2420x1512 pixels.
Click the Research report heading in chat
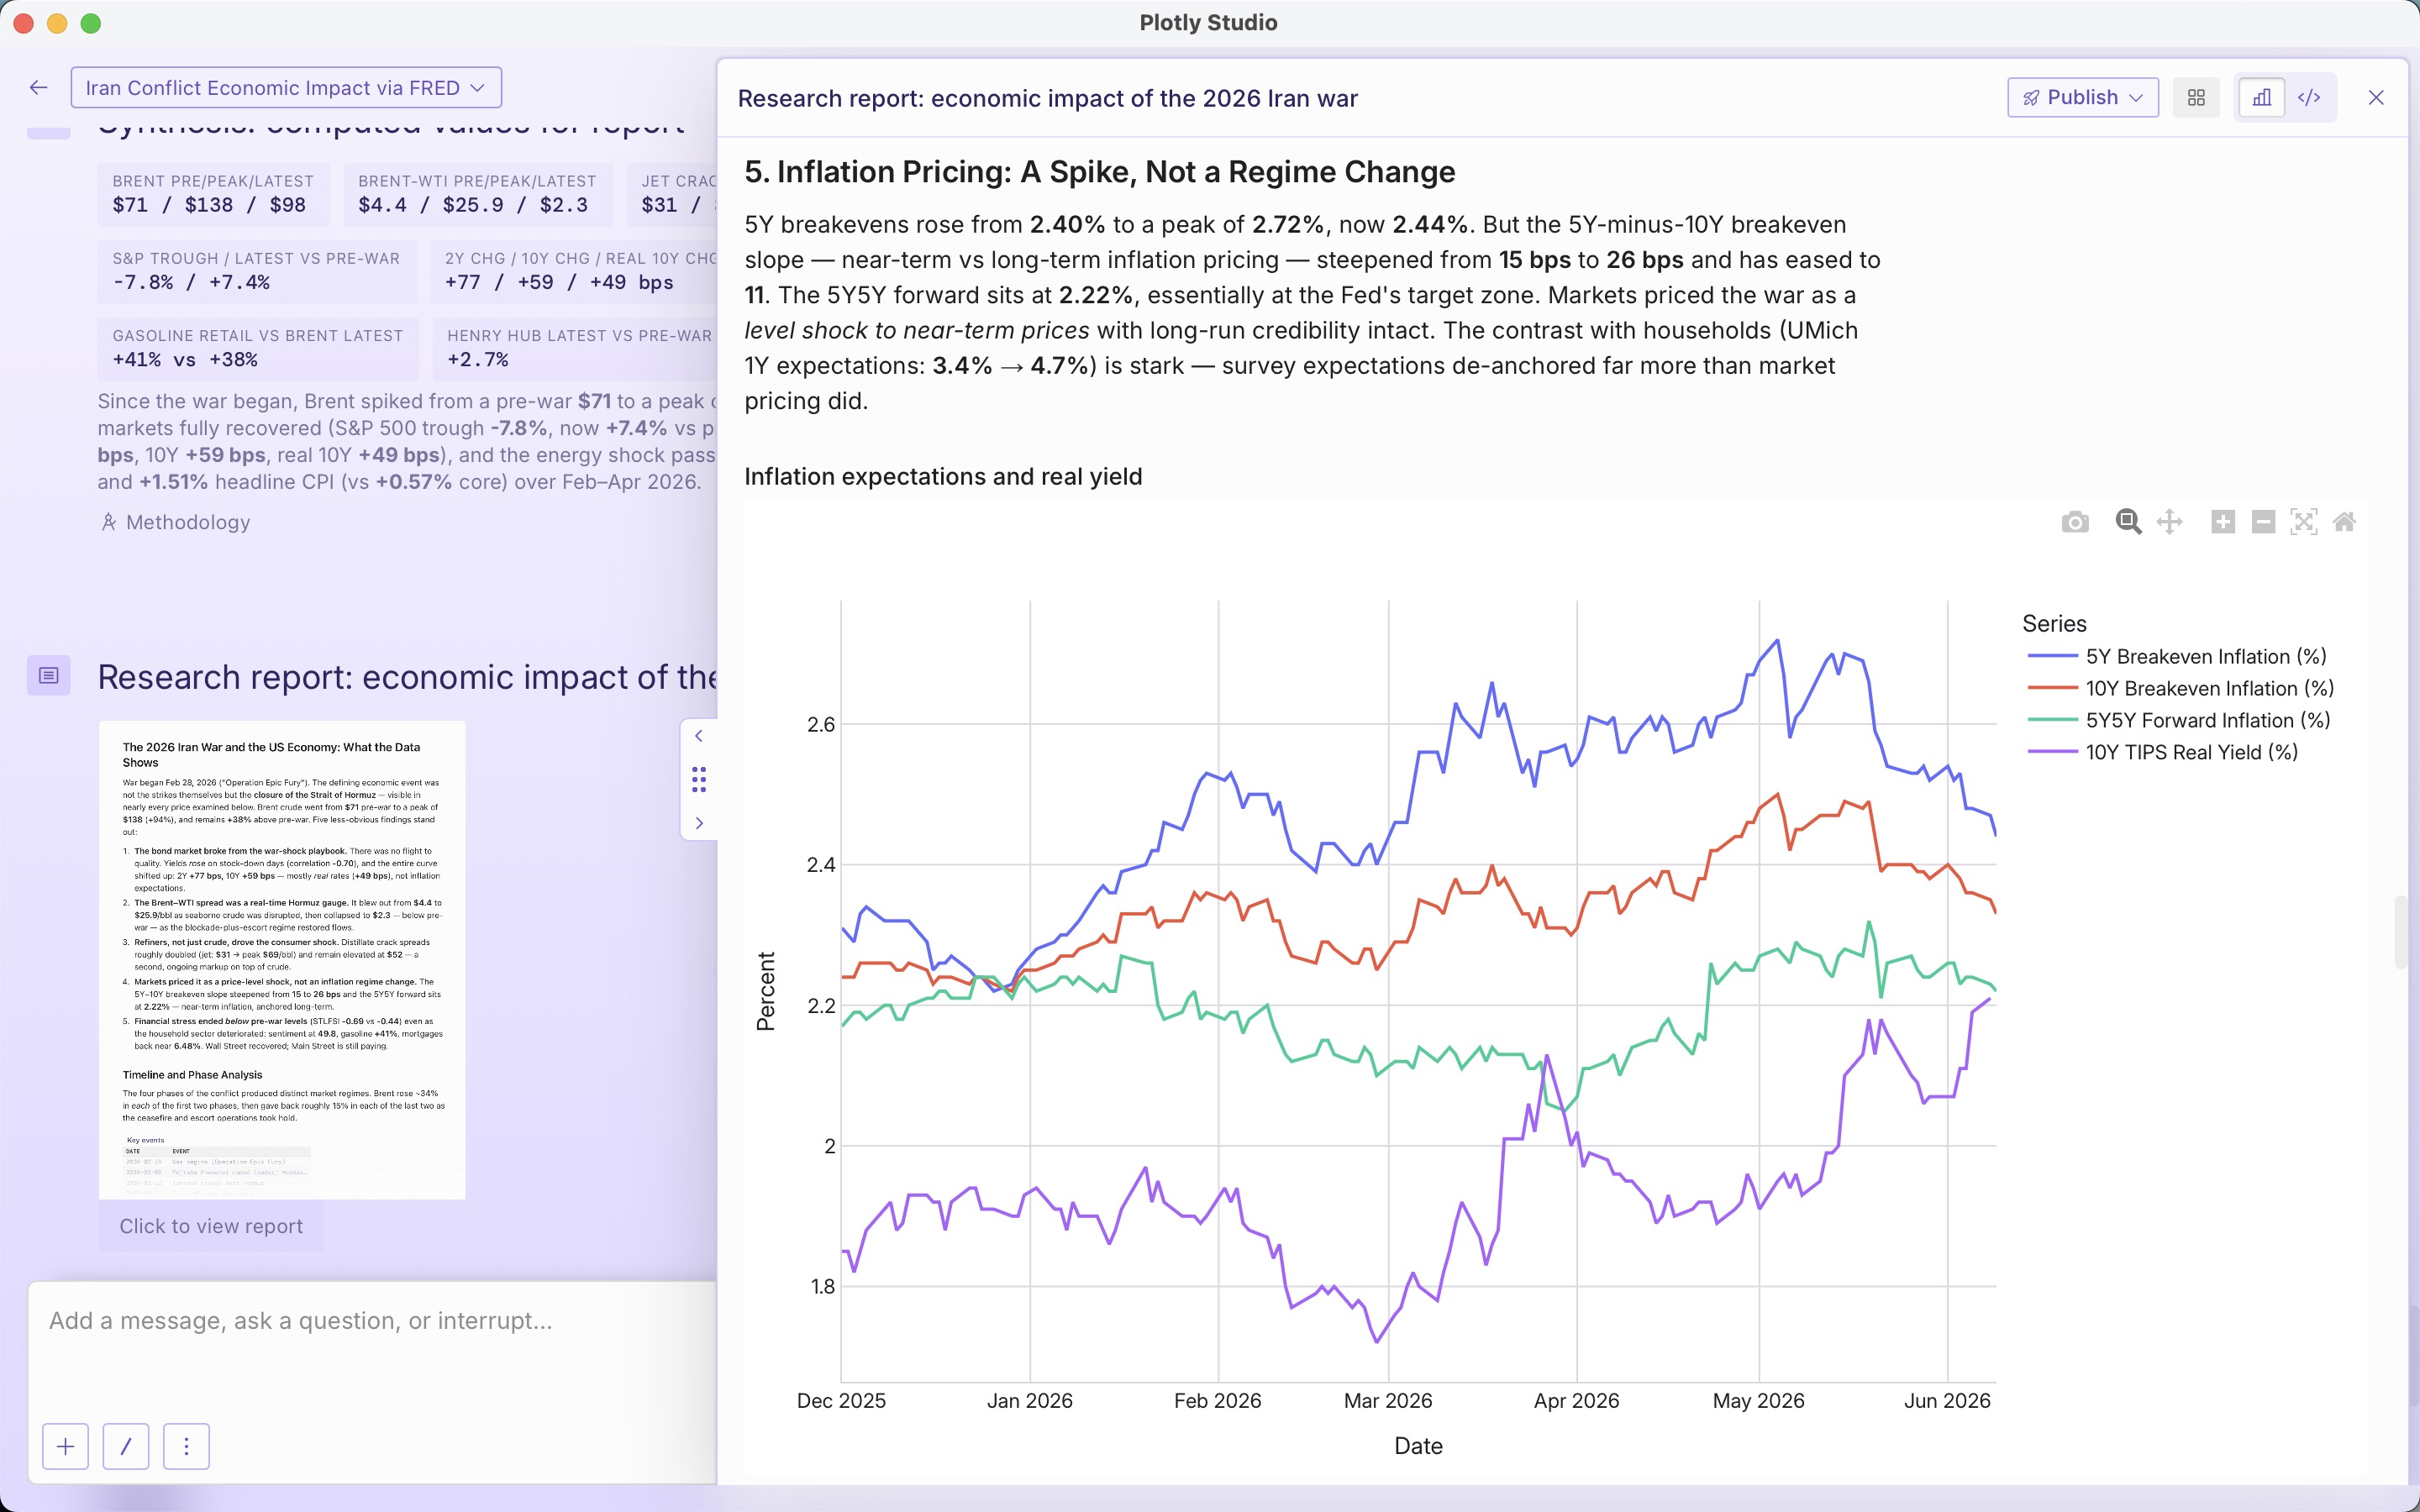tap(408, 677)
